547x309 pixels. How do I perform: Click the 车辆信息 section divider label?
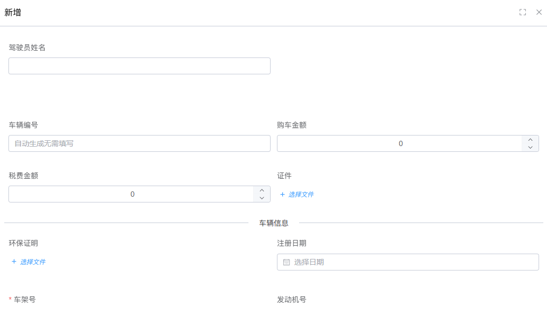(273, 223)
